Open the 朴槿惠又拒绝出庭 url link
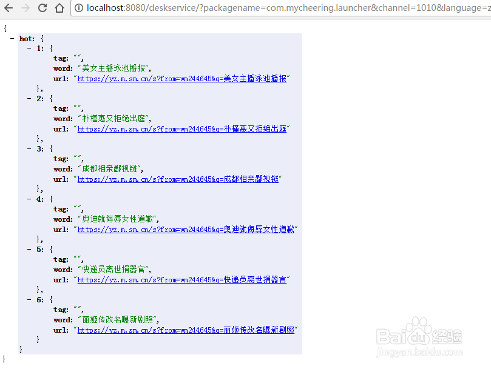Image resolution: width=491 pixels, height=369 pixels. (182, 129)
